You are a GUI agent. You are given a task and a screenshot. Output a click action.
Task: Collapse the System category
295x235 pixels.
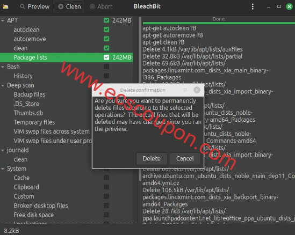pyautogui.click(x=3, y=169)
